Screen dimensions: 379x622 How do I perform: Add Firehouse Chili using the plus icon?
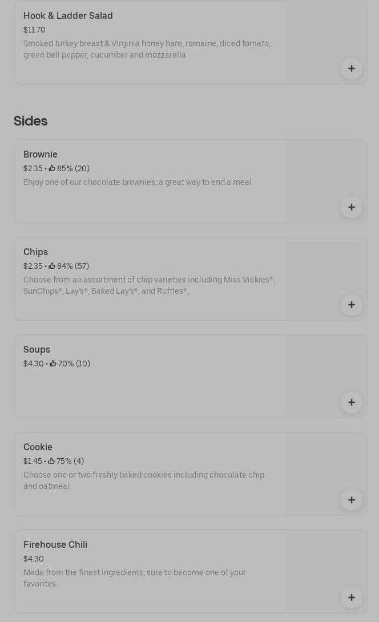tap(352, 597)
